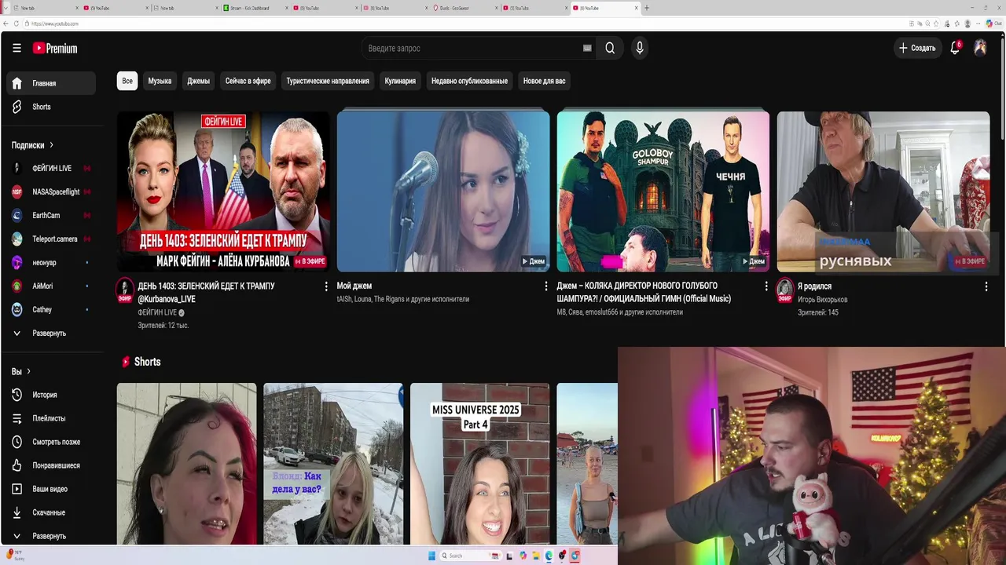This screenshot has width=1006, height=565.
Task: Open options menu for ДЕНЬ 1403 video
Action: [326, 286]
